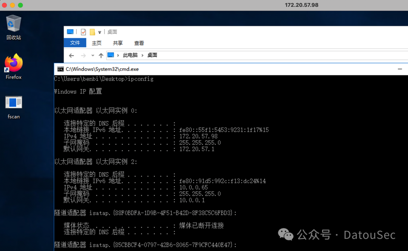Open the Quick Access Toolbar dropdown arrow
Screen dimensions: 408x251
[100, 32]
